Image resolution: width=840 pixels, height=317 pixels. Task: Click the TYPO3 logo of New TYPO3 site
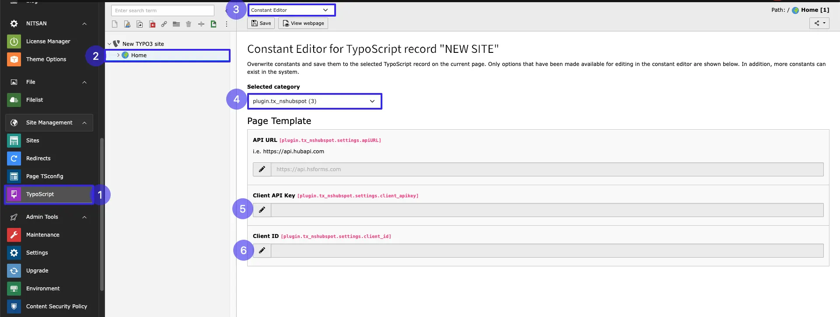coord(116,44)
